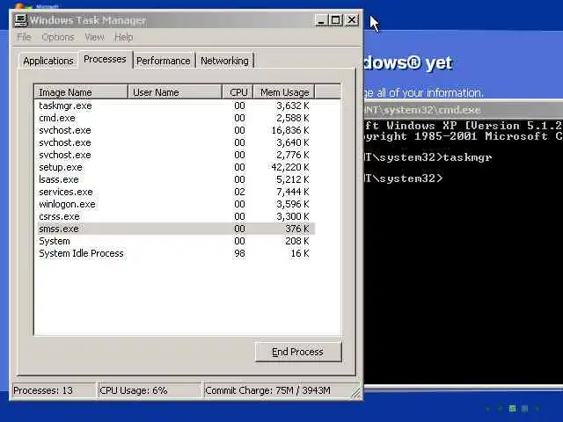Click the 98 CPU value
563x422 pixels.
(x=239, y=253)
